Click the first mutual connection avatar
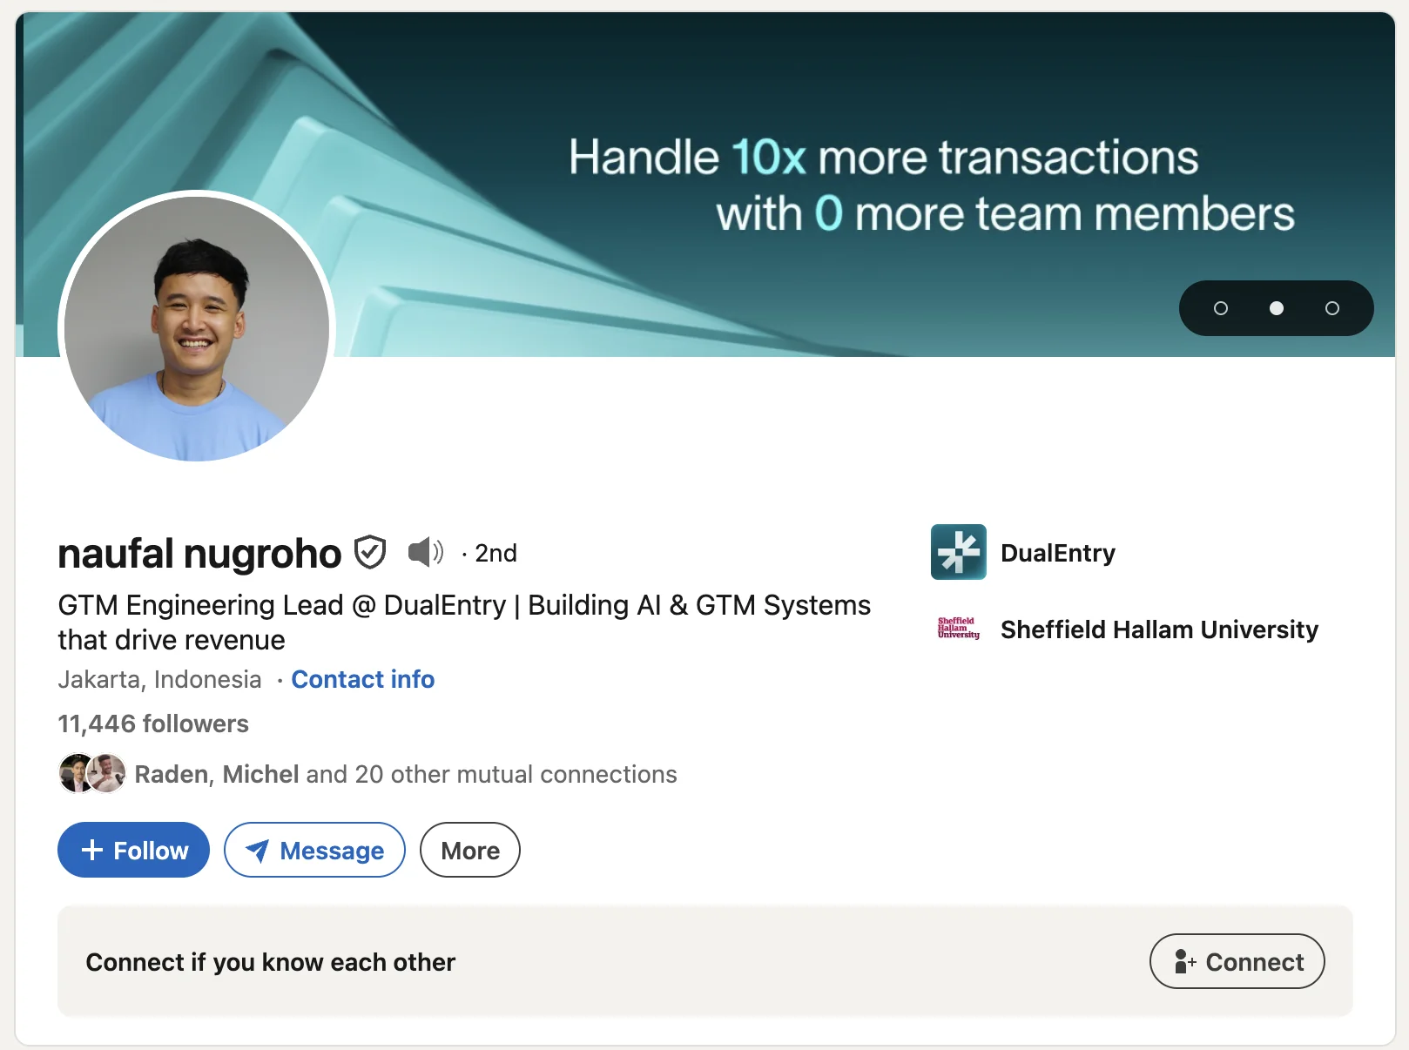Screen dimensions: 1409x1050 pyautogui.click(x=77, y=773)
